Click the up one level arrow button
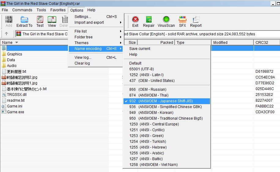This screenshot has width=280, height=172. click(x=6, y=34)
